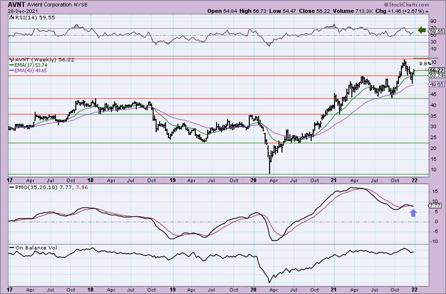Screen dimensions: 446x294
Task: Click the EMA(43) 49.65 legend entry
Action: point(31,70)
